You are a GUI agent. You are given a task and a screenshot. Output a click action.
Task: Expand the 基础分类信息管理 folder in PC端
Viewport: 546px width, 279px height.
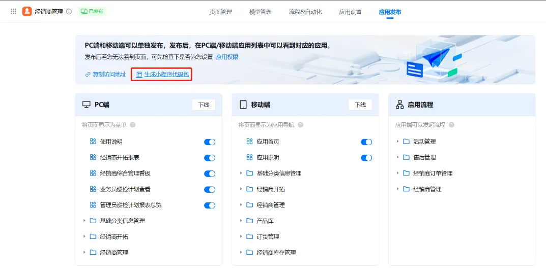click(84, 221)
